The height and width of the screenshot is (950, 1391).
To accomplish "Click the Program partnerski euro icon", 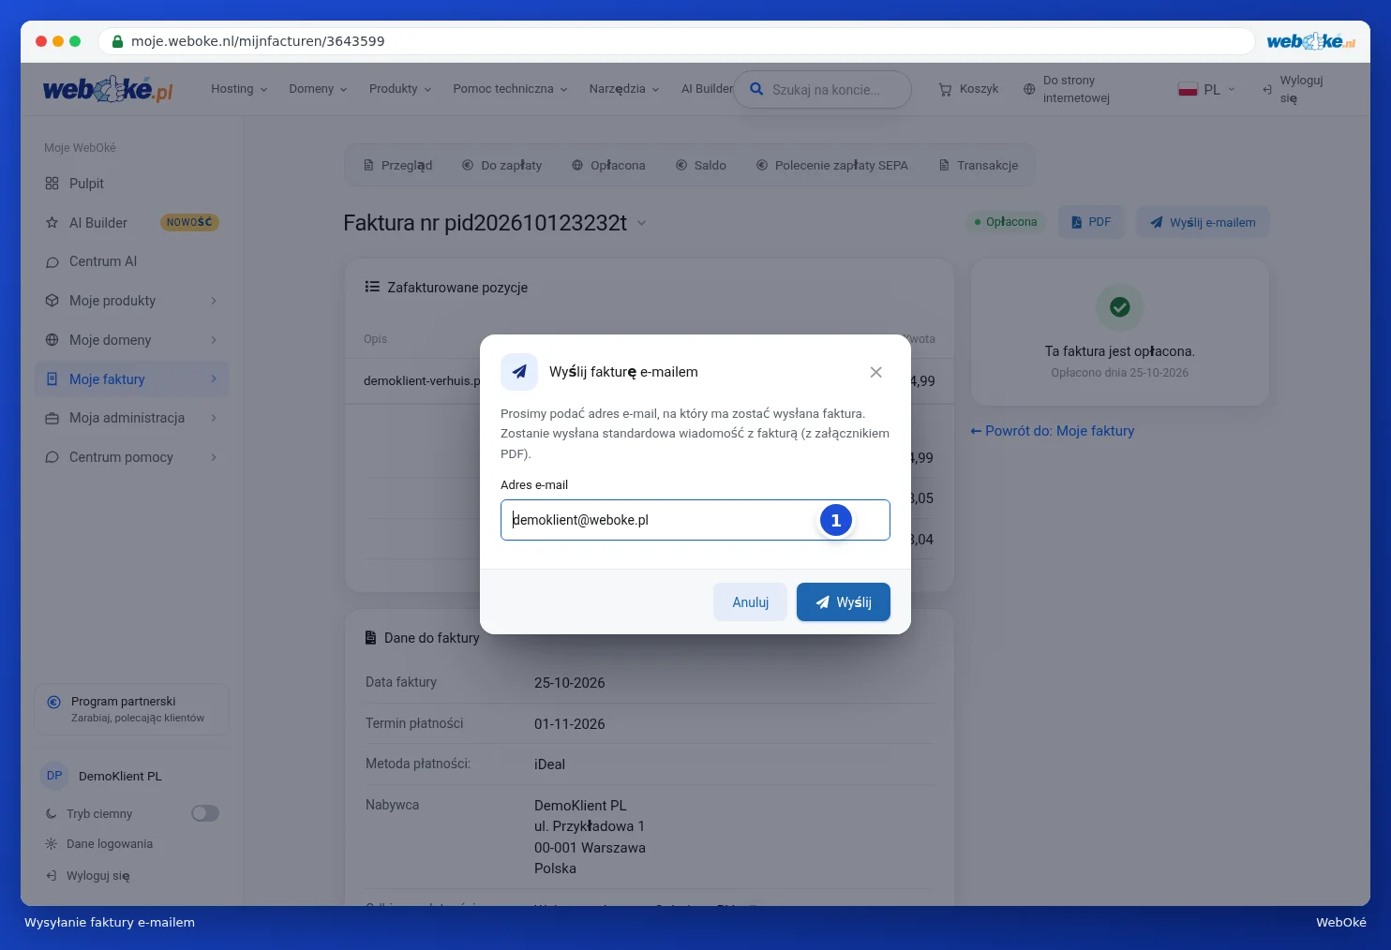I will [53, 702].
